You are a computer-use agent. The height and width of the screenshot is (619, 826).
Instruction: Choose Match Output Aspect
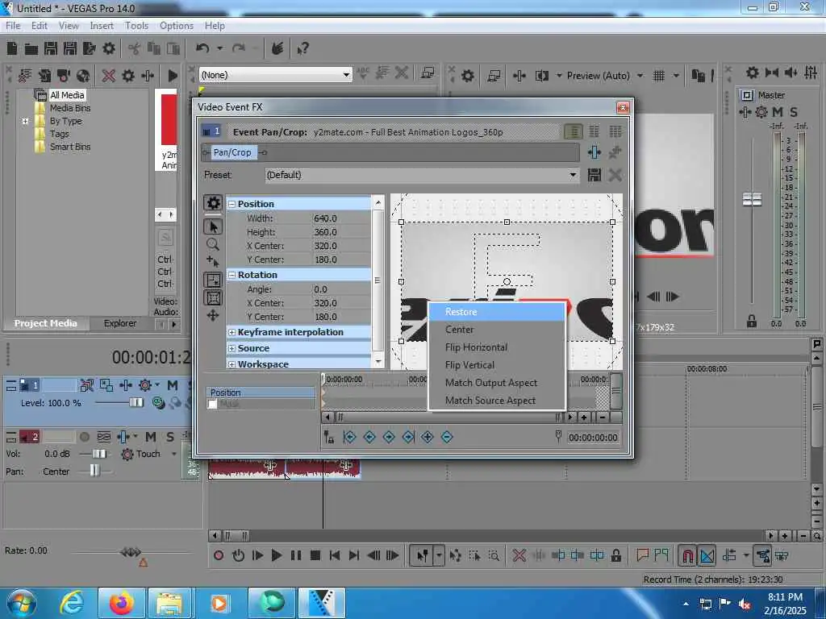(x=497, y=383)
